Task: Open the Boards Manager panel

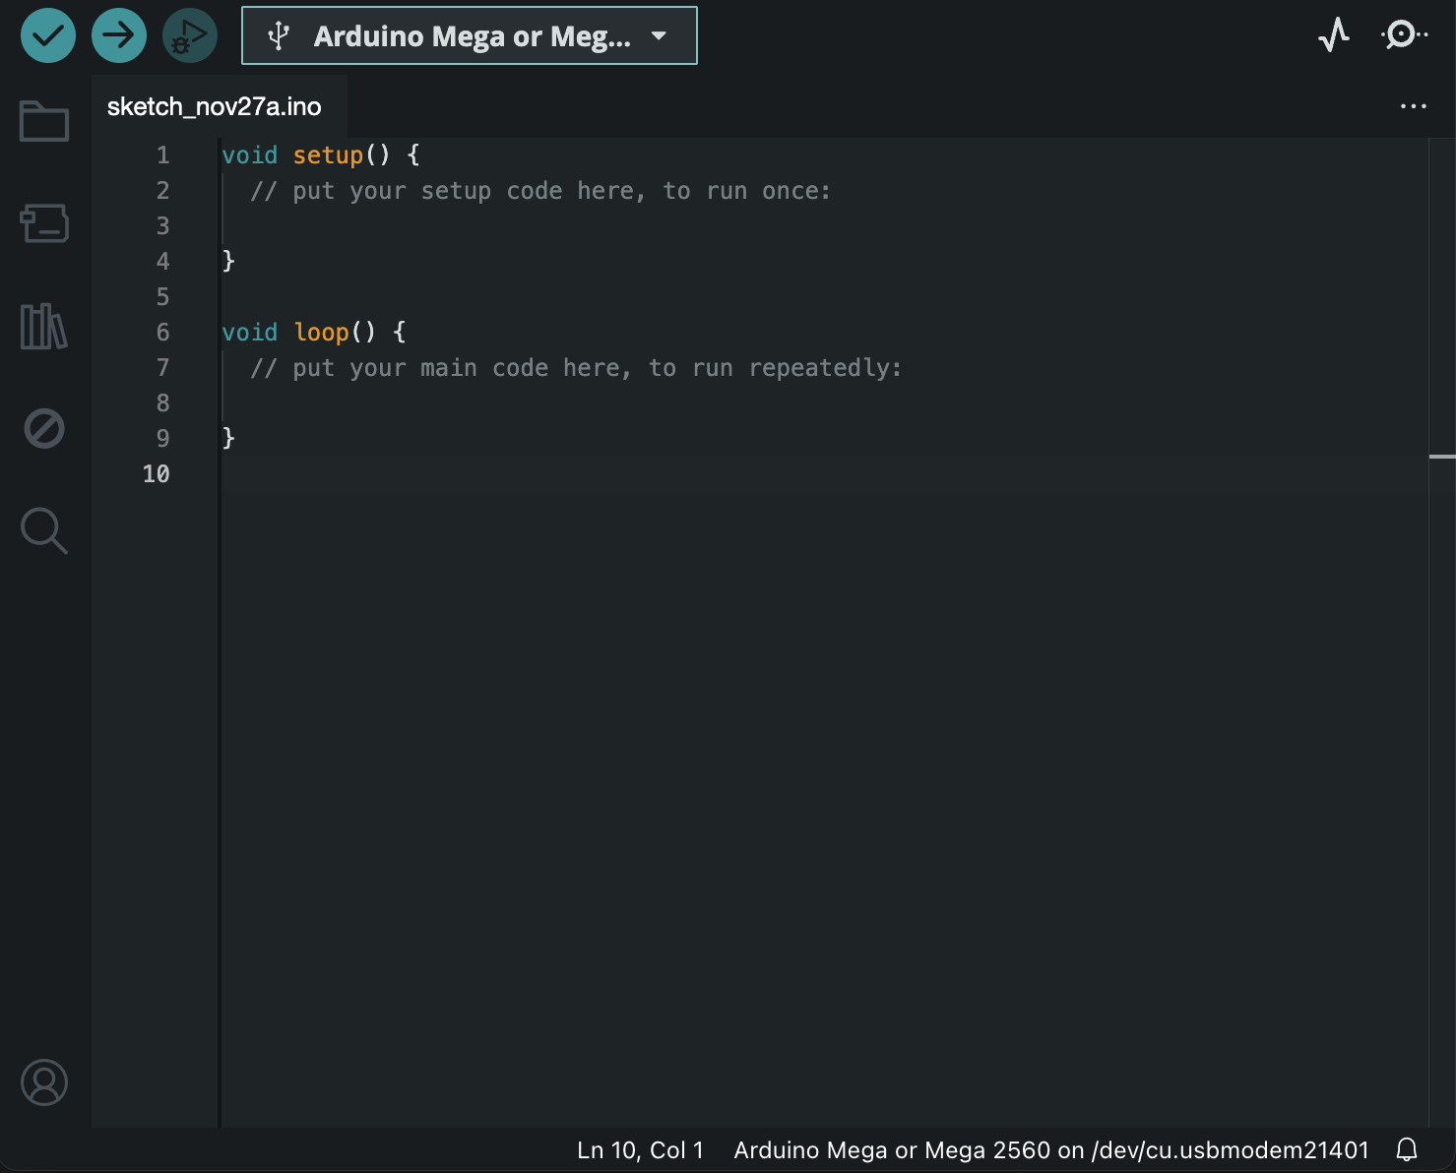Action: click(x=44, y=223)
